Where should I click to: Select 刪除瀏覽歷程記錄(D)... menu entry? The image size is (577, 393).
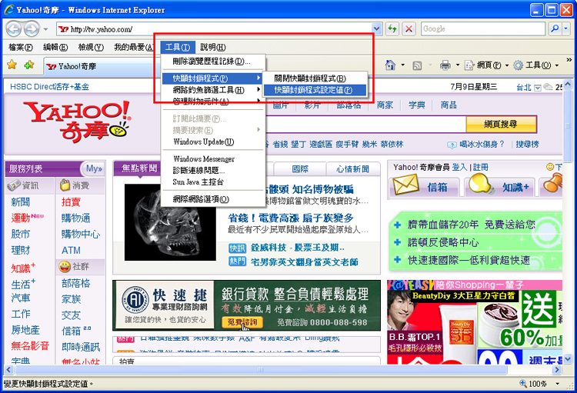coord(212,62)
